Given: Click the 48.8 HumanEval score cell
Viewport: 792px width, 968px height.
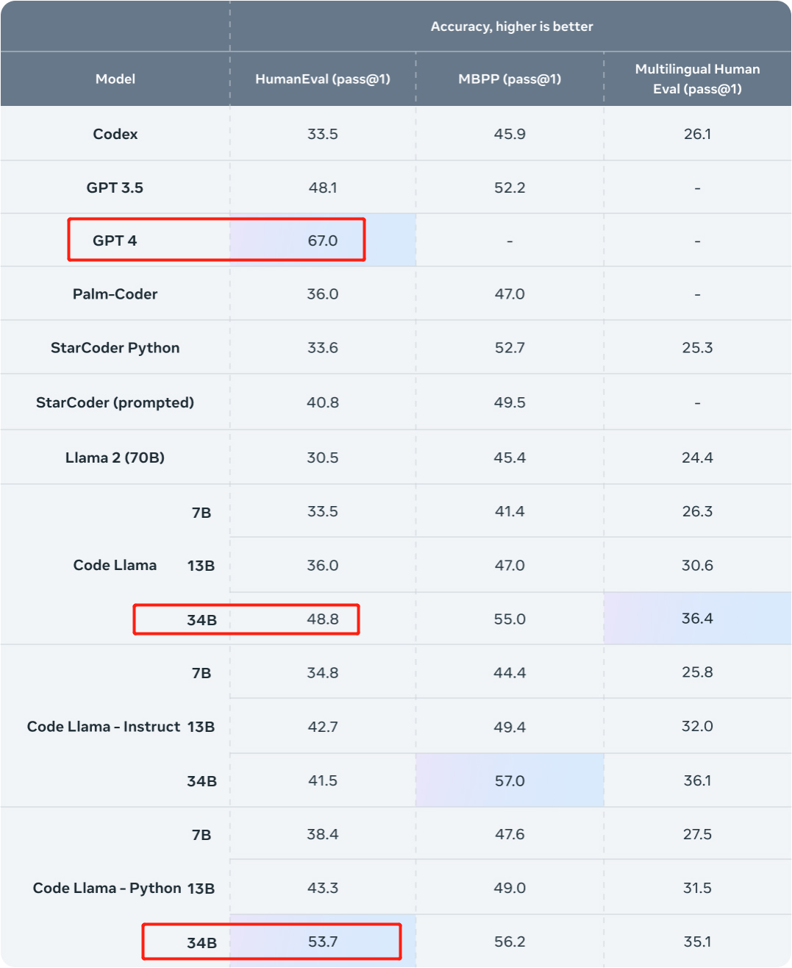Looking at the screenshot, I should tap(323, 619).
